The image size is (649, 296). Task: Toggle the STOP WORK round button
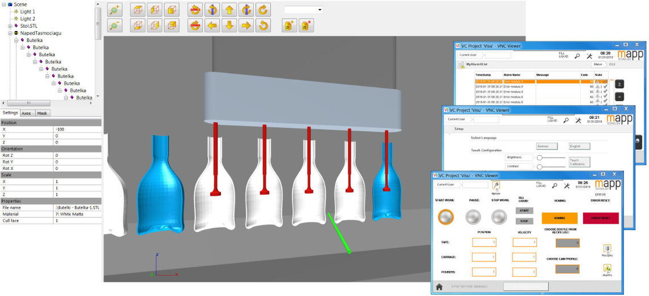click(499, 217)
